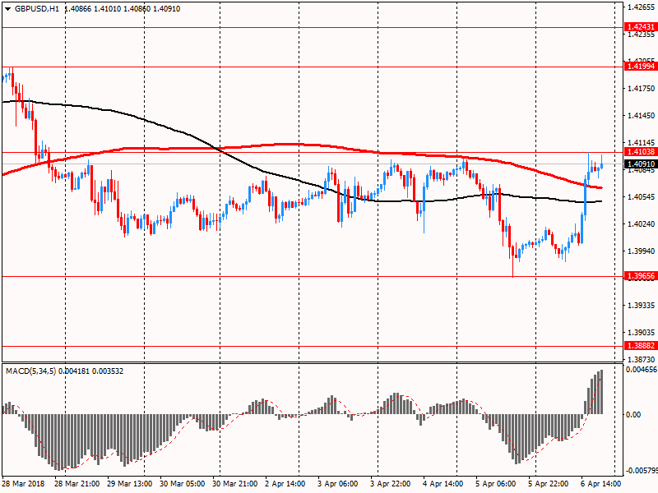The width and height of the screenshot is (658, 493).
Task: Click the 4 Apr 14:00 time label
Action: (443, 483)
